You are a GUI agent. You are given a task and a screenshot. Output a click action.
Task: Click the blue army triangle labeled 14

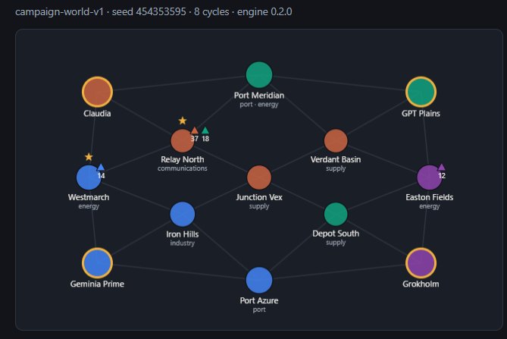(x=101, y=167)
